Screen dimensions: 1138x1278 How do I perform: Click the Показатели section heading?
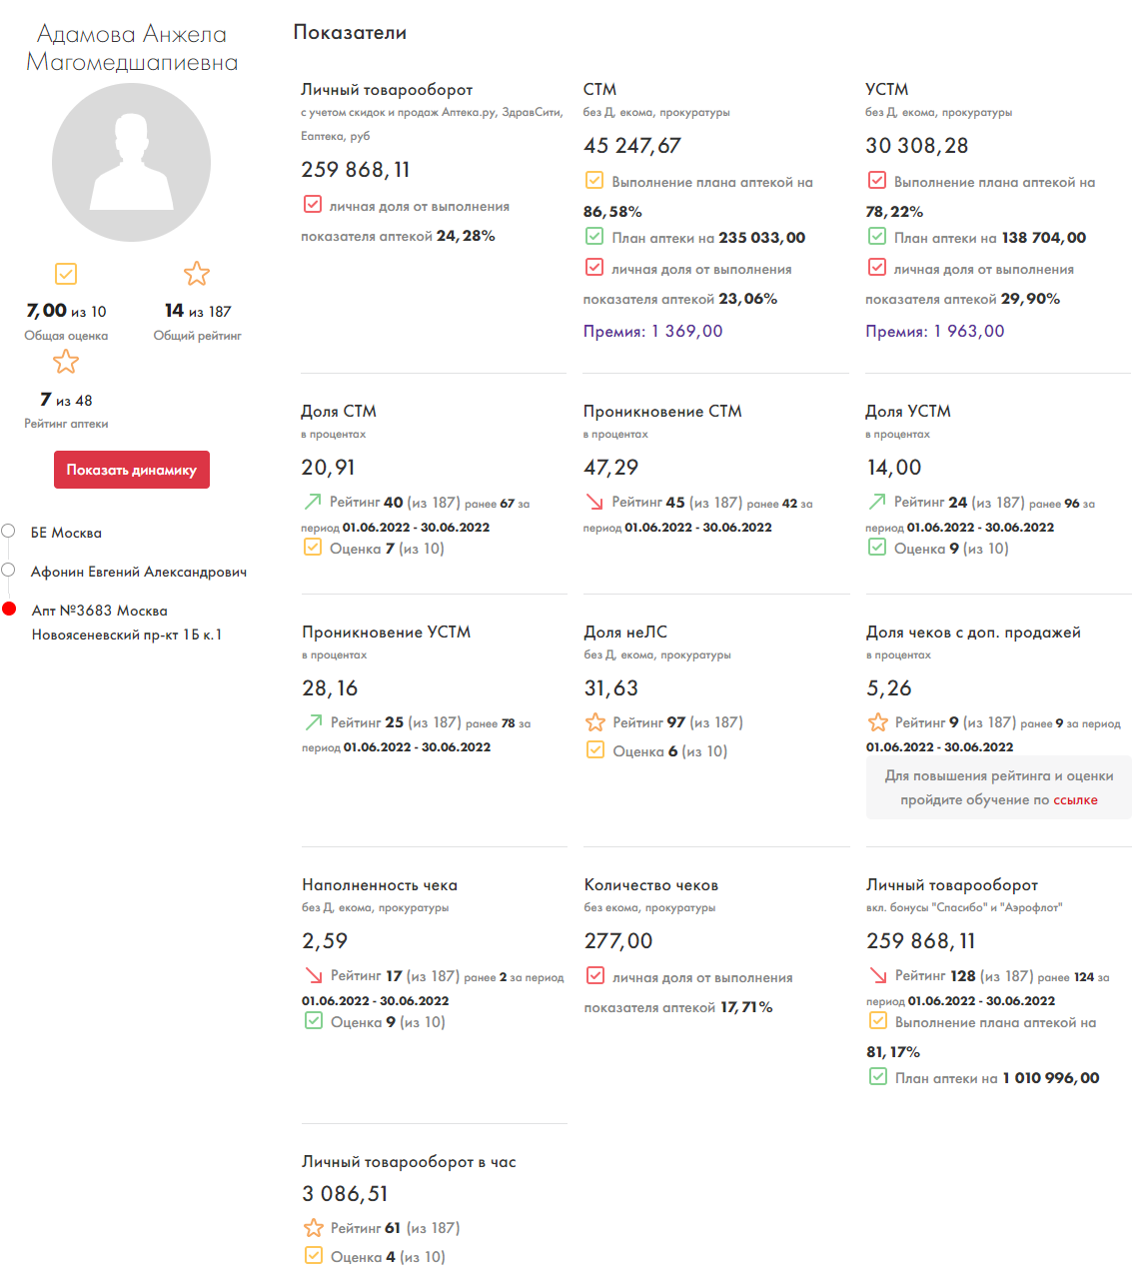[350, 33]
